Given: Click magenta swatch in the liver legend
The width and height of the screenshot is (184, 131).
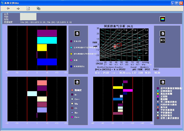Looking at the screenshot, I should (71, 60).
